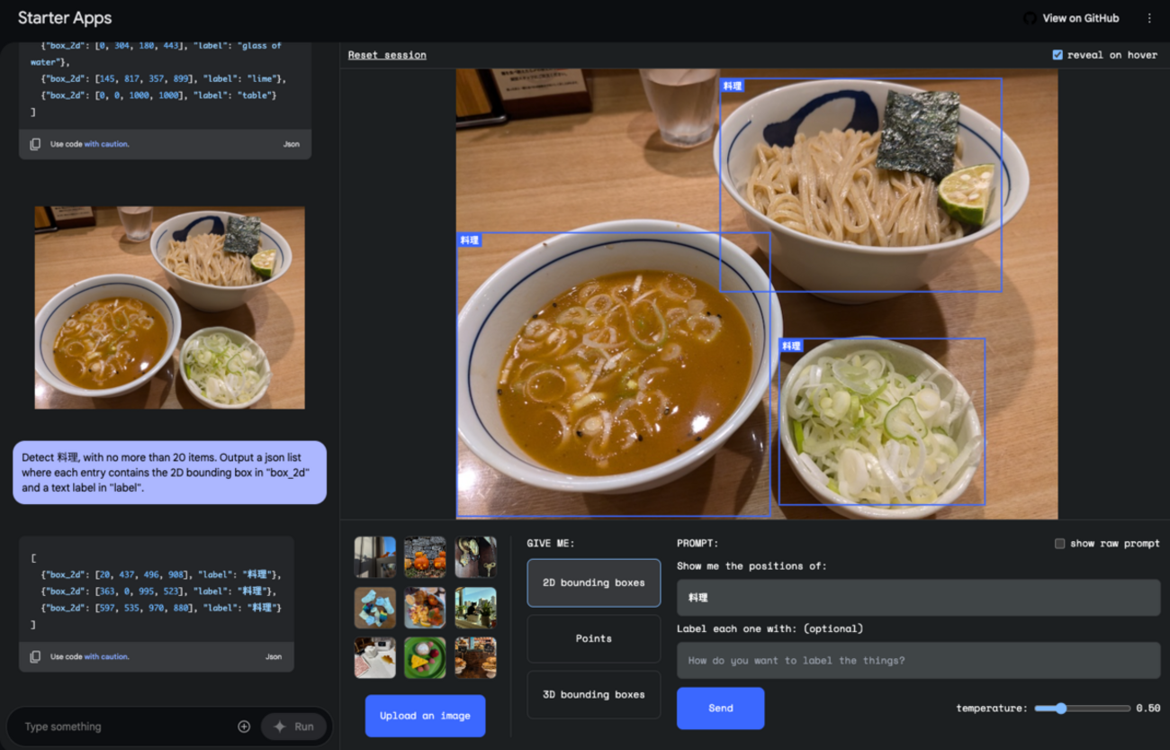
Task: Click the Starter Apps title
Action: point(65,18)
